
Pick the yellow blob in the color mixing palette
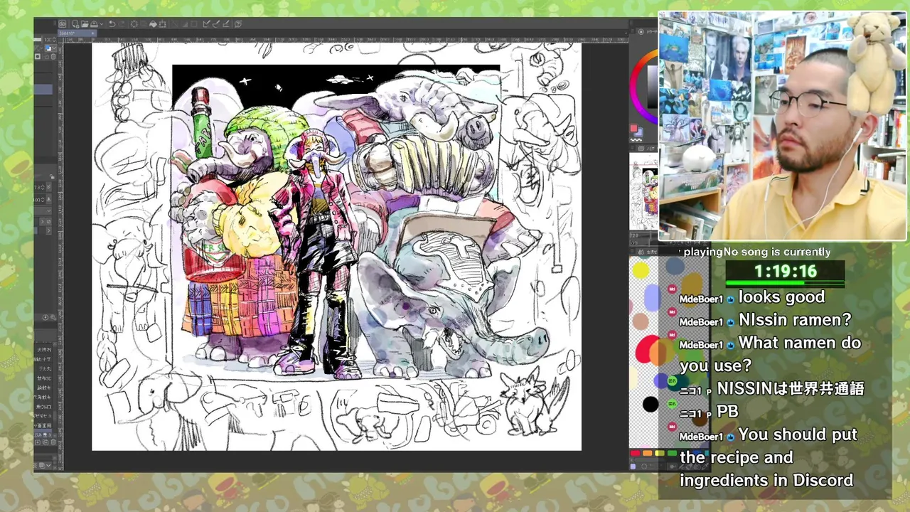click(641, 270)
